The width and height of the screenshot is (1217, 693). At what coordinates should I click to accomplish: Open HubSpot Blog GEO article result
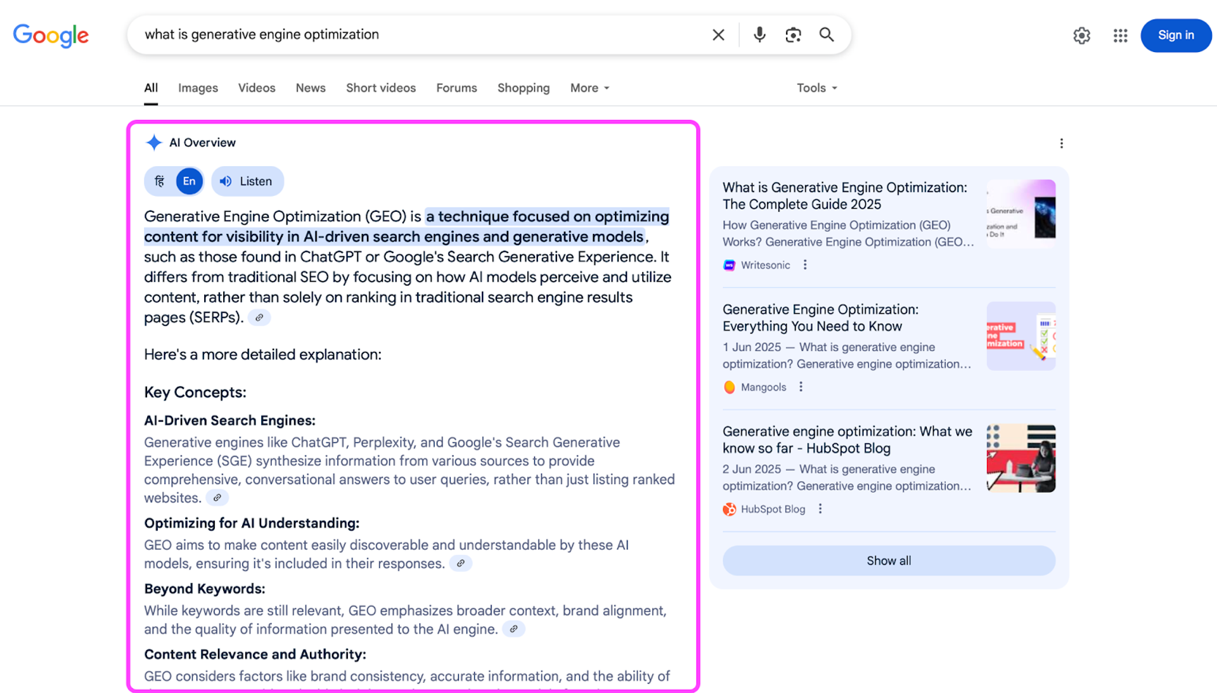[847, 439]
